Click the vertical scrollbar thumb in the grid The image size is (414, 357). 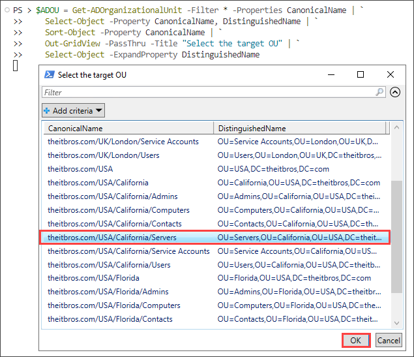396,236
